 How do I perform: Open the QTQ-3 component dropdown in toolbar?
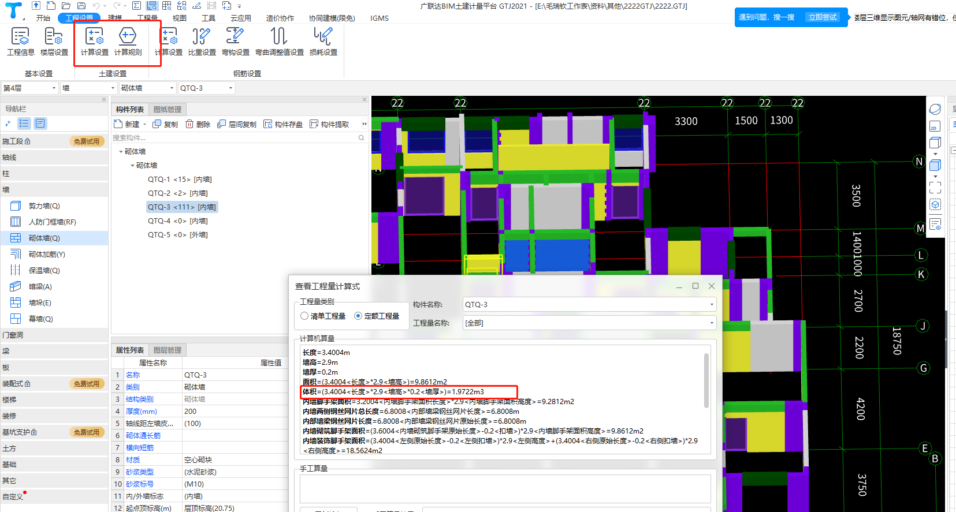click(x=206, y=88)
